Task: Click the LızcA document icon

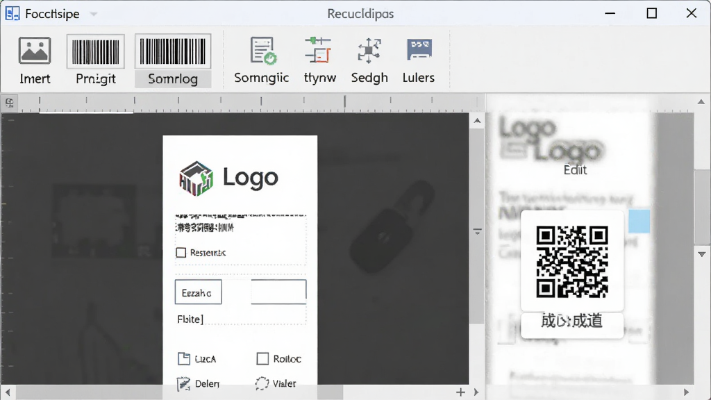Action: pyautogui.click(x=183, y=359)
